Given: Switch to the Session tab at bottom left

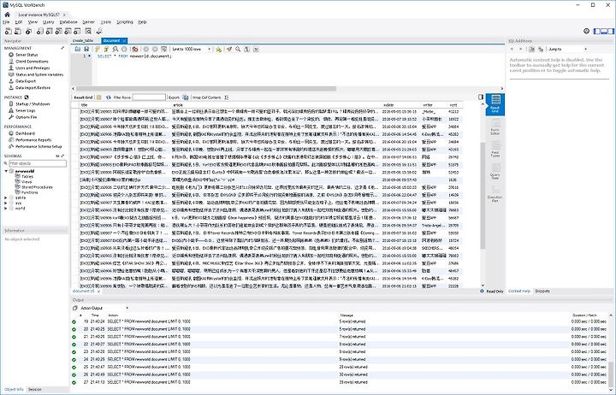Looking at the screenshot, I should click(34, 390).
